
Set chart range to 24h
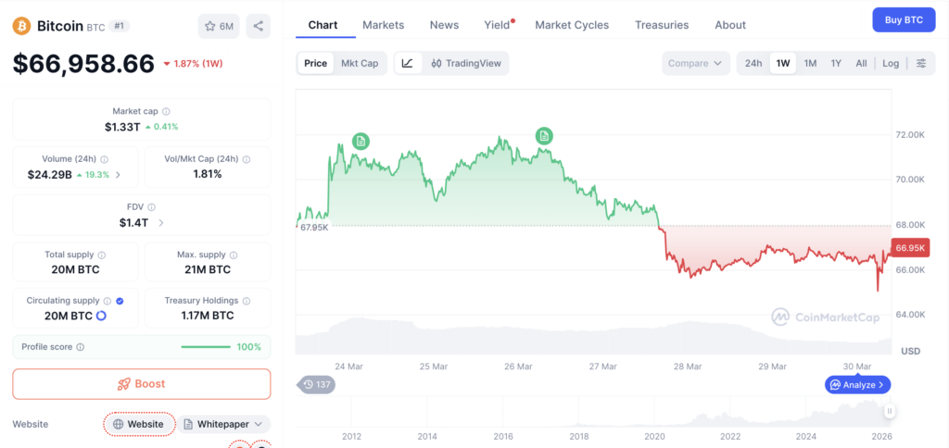(x=753, y=64)
